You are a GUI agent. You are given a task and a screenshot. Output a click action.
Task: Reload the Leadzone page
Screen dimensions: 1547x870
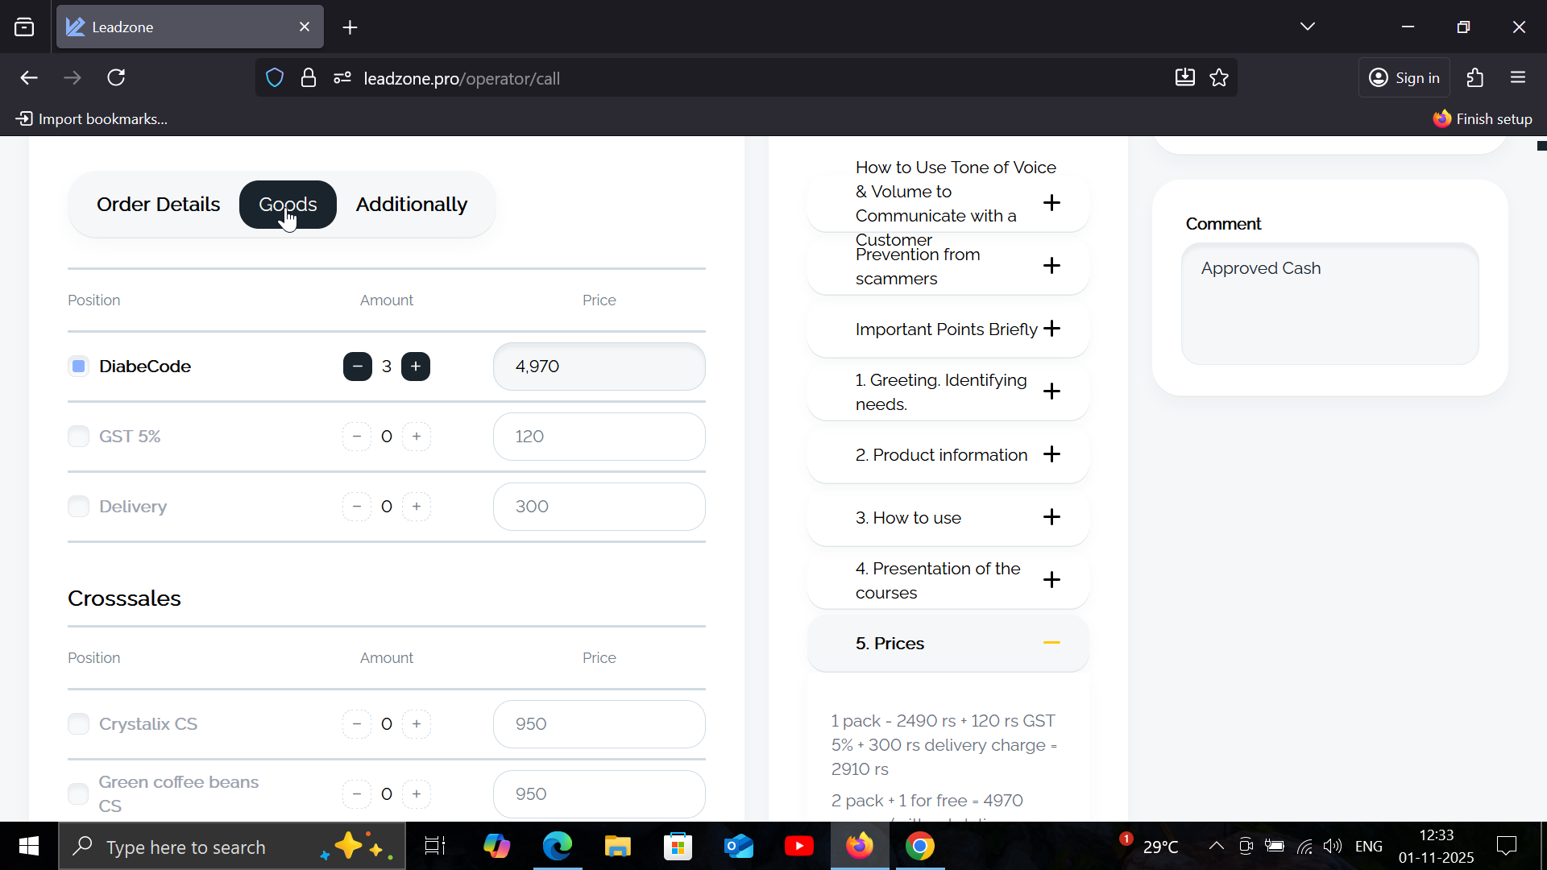pos(116,78)
